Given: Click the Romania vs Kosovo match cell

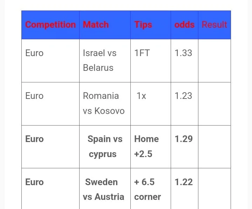Looking at the screenshot, I should (103, 103).
